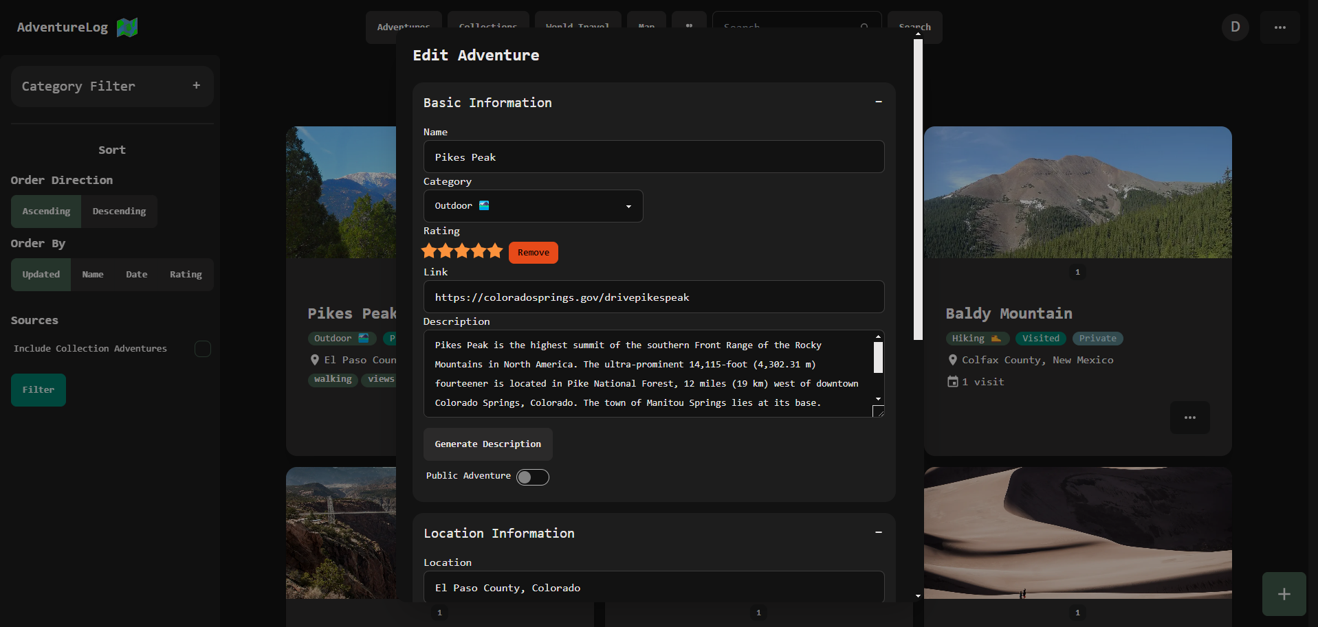Click the third rating star
1318x627 pixels.
coord(462,251)
